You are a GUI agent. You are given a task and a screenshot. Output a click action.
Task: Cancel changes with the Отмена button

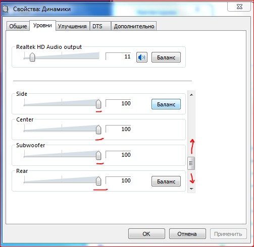point(187,234)
